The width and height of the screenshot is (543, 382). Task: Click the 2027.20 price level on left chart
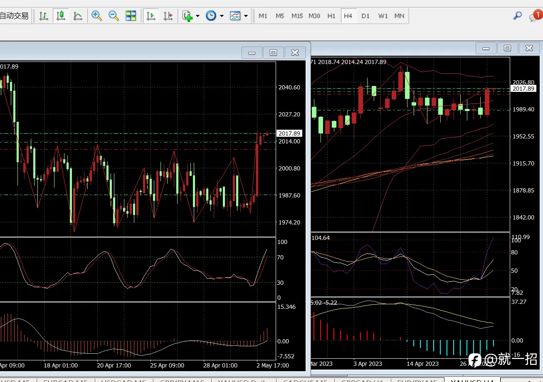point(289,114)
